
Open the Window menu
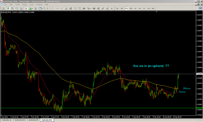click(x=39, y=5)
